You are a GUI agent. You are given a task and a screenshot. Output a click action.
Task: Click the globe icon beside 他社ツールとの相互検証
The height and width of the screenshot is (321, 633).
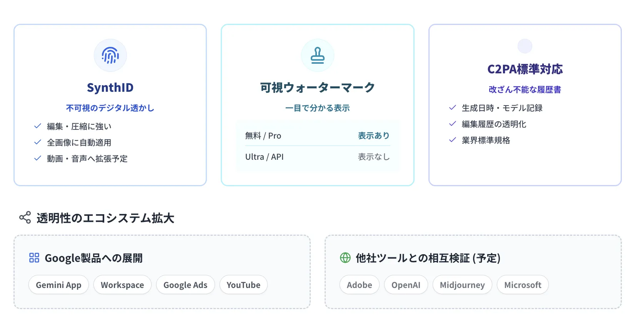[345, 258]
